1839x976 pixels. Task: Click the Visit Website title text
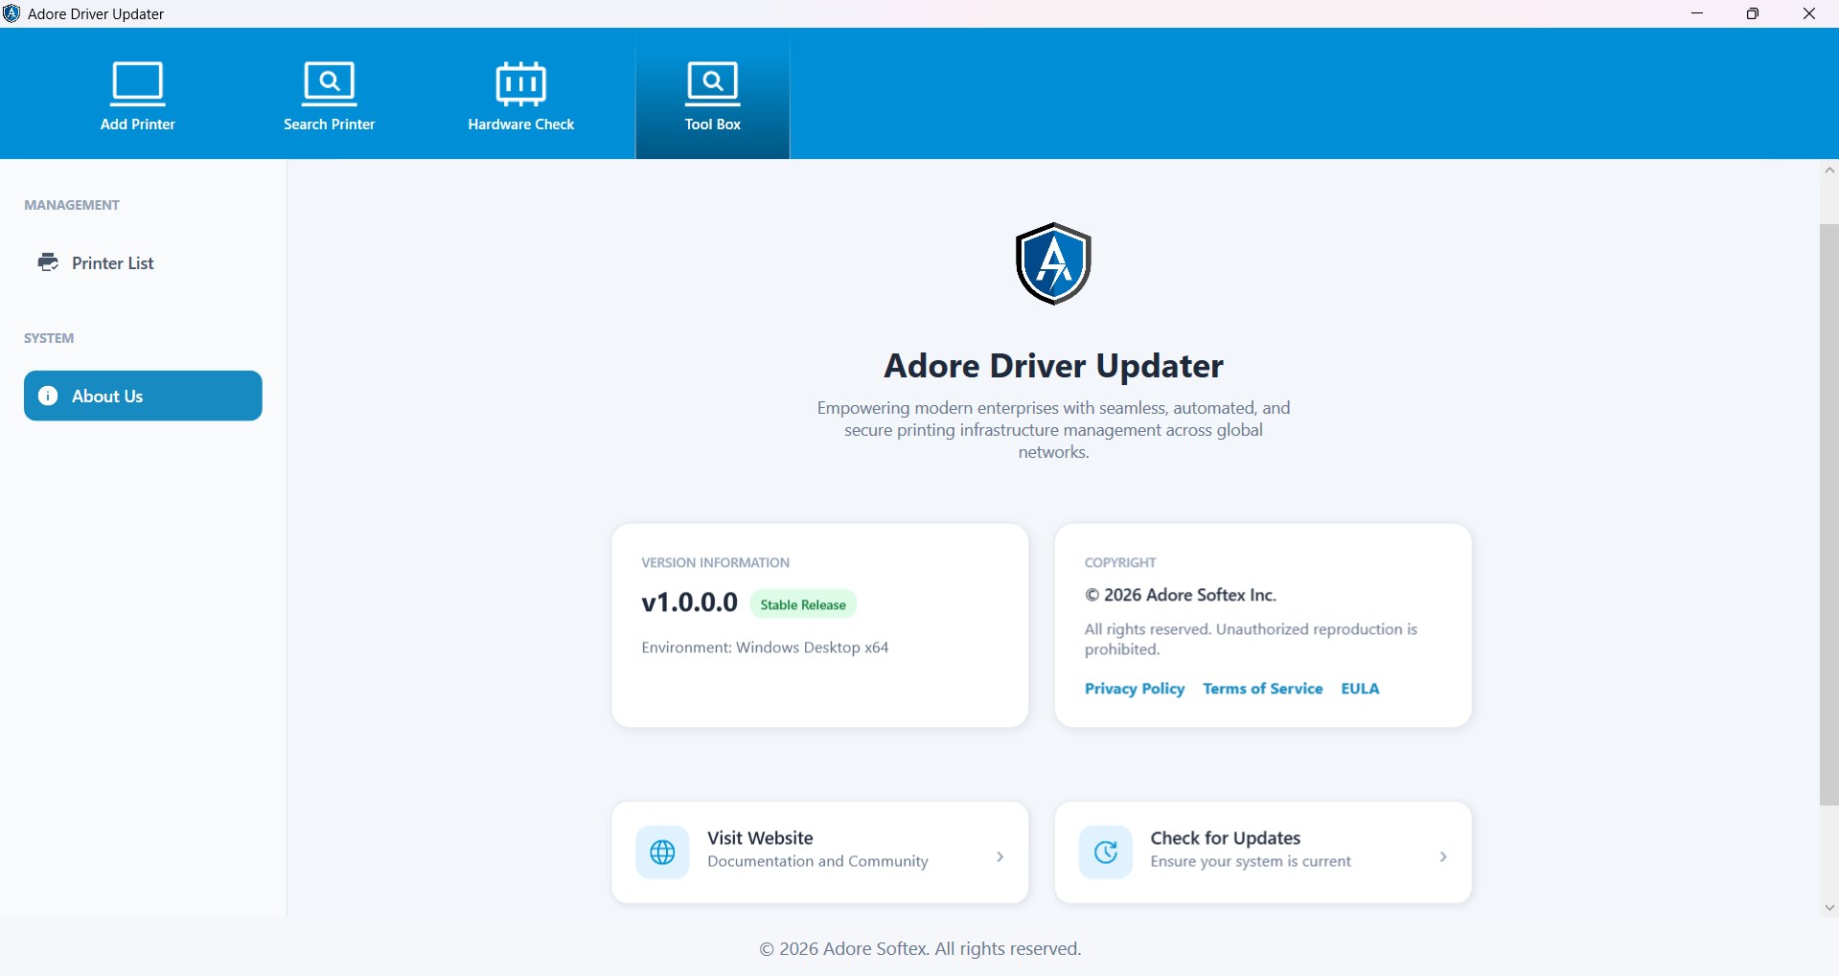pyautogui.click(x=760, y=838)
